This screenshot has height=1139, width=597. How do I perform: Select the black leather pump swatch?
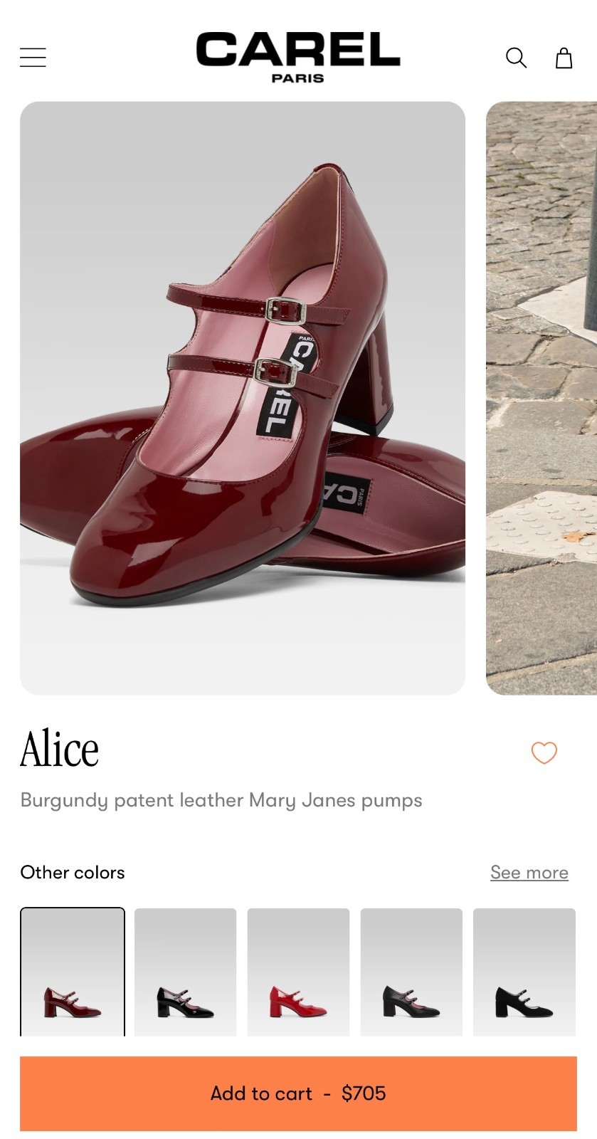(x=411, y=972)
